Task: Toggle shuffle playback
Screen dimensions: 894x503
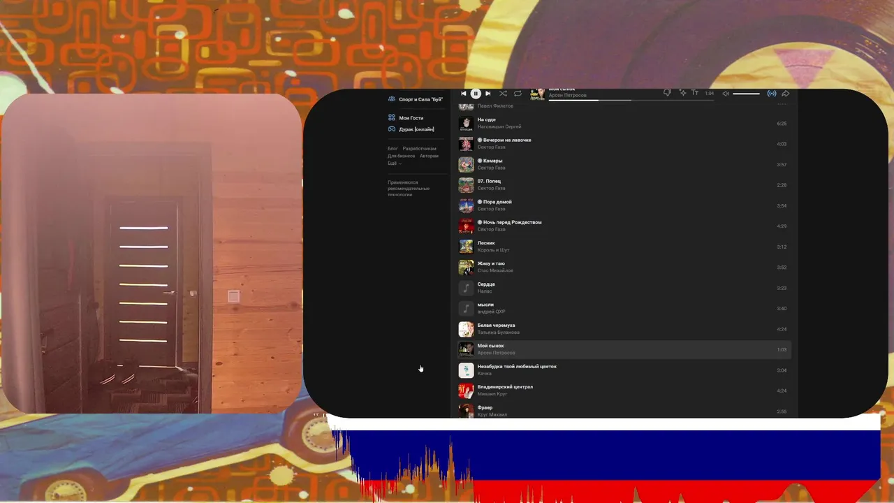Action: (x=503, y=94)
